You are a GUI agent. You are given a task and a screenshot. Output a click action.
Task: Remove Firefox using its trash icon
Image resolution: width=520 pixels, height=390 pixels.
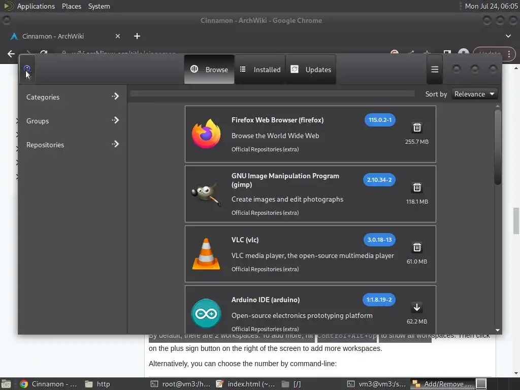(x=417, y=127)
